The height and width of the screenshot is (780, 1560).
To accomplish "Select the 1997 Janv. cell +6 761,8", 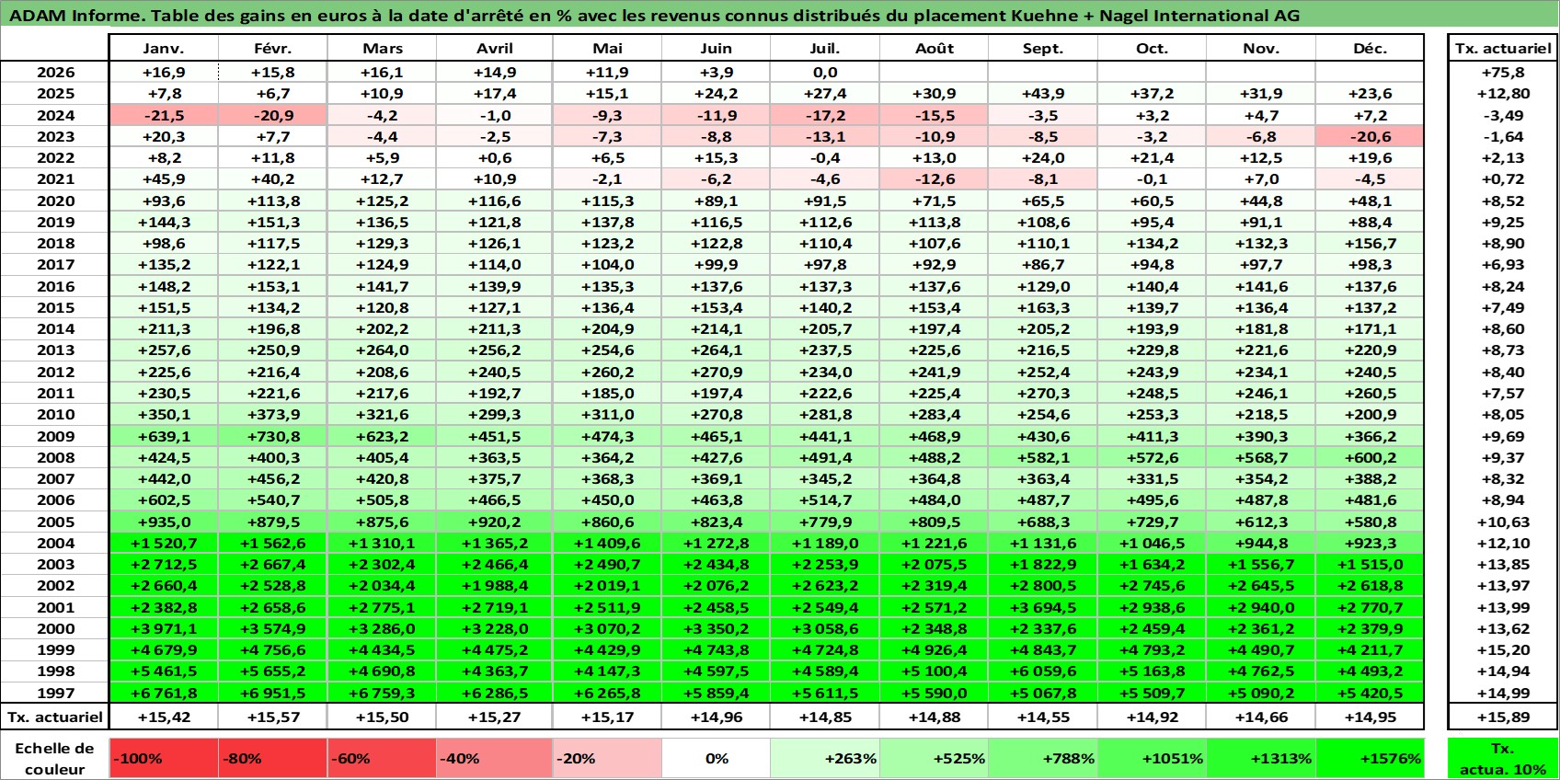I will (x=164, y=693).
